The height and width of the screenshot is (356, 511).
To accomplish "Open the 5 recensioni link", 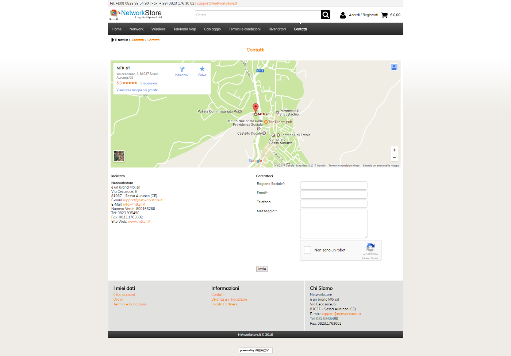I will pos(149,83).
